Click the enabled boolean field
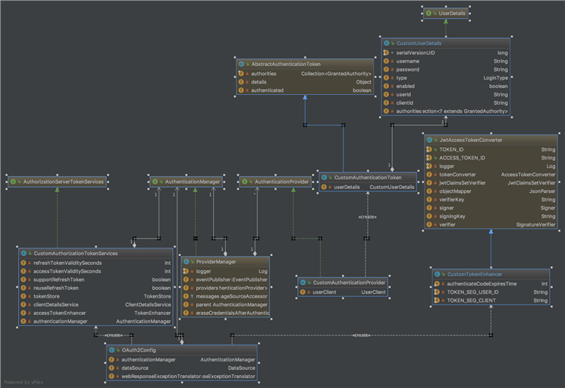Viewport: 565px width, 388px height. click(446, 87)
